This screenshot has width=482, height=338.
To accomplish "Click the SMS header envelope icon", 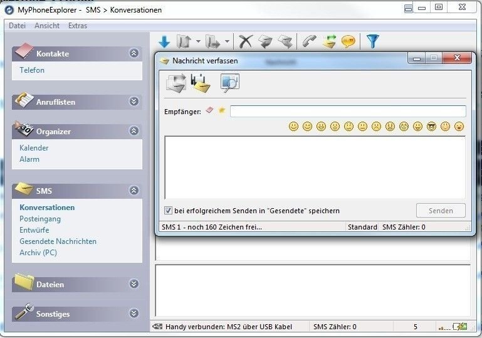I will [x=24, y=189].
